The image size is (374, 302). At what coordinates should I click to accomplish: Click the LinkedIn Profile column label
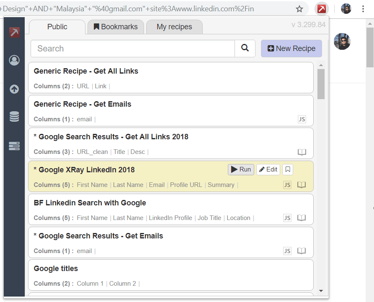tap(170, 218)
